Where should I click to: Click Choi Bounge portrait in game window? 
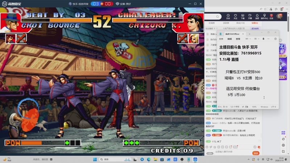click(x=11, y=22)
